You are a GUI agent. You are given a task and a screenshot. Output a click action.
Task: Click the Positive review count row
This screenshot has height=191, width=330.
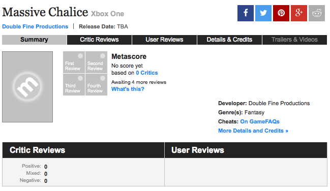[x=35, y=167]
